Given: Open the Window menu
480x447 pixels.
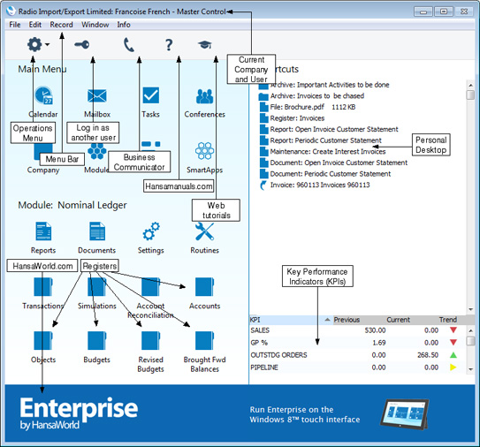Looking at the screenshot, I should [x=95, y=25].
